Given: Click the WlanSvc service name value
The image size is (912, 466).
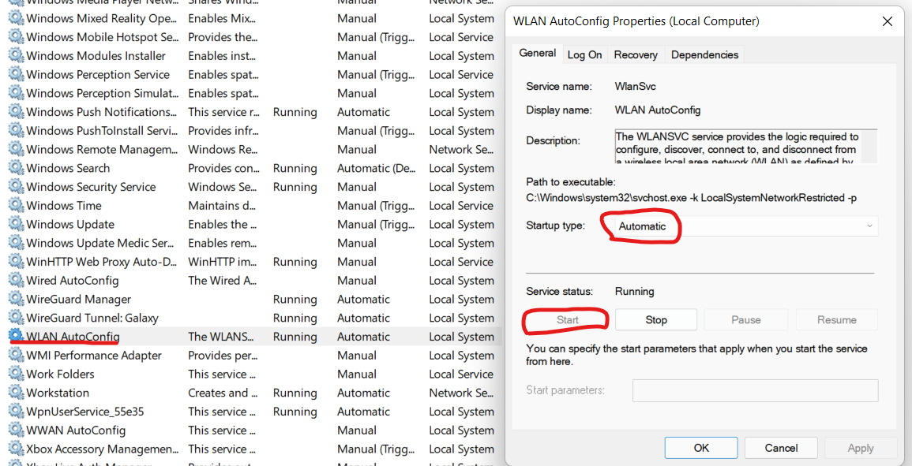Looking at the screenshot, I should [x=635, y=87].
